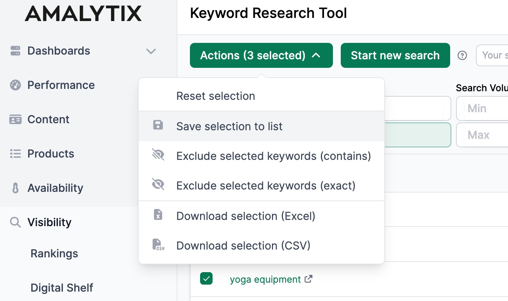Open the Rankings sidebar link
The image size is (508, 301).
[x=54, y=253]
